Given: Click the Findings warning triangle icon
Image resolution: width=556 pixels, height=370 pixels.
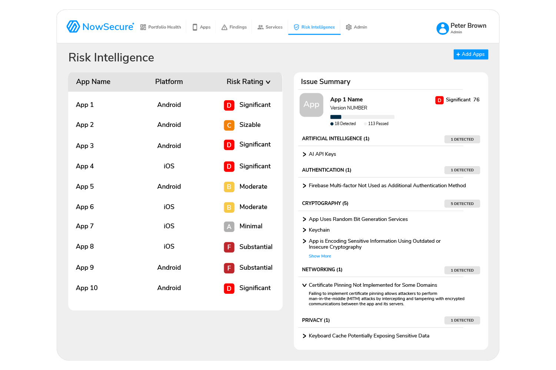Looking at the screenshot, I should [x=224, y=27].
